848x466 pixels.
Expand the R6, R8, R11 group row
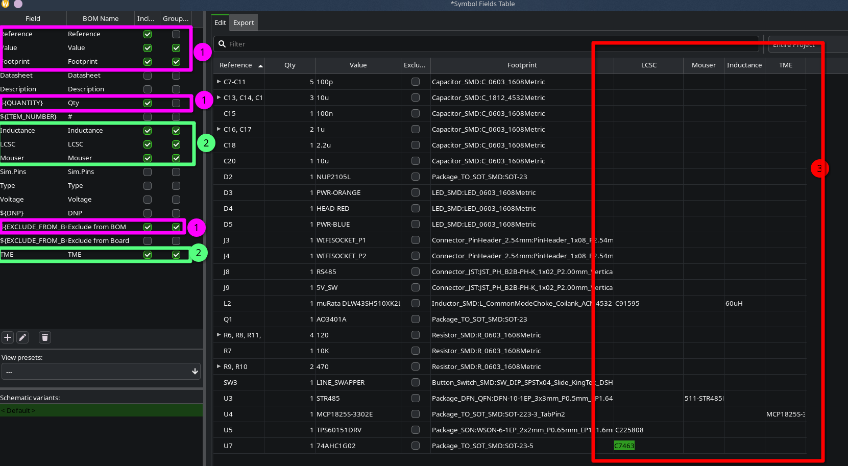click(219, 335)
